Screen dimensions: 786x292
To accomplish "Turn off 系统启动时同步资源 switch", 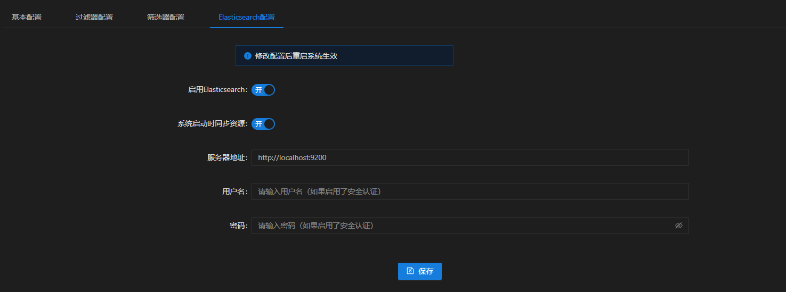I will click(263, 124).
